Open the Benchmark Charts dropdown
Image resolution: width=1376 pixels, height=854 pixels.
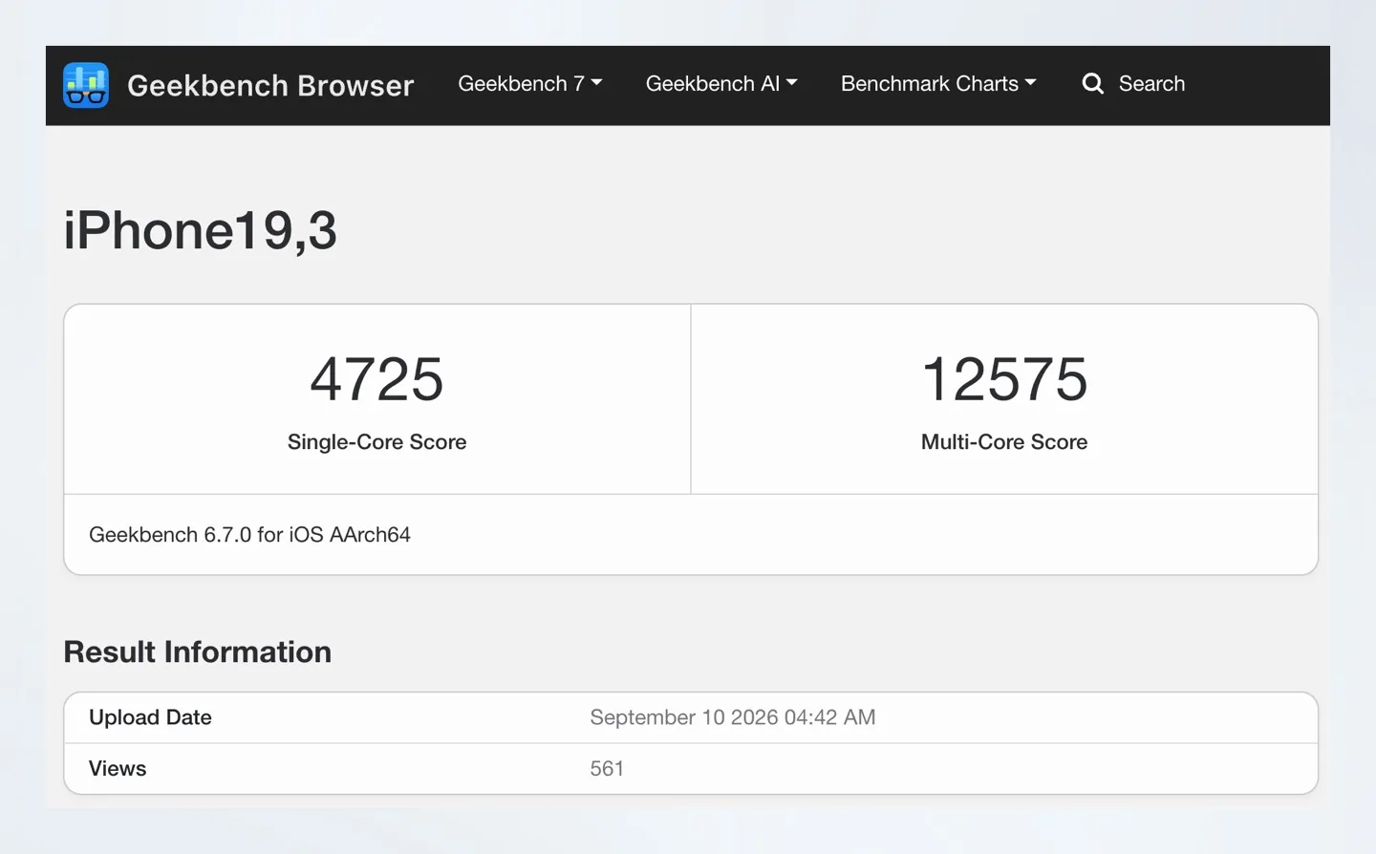point(938,84)
